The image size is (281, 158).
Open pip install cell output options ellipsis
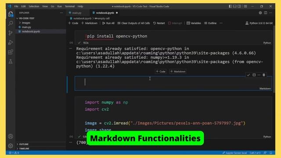(x=71, y=48)
